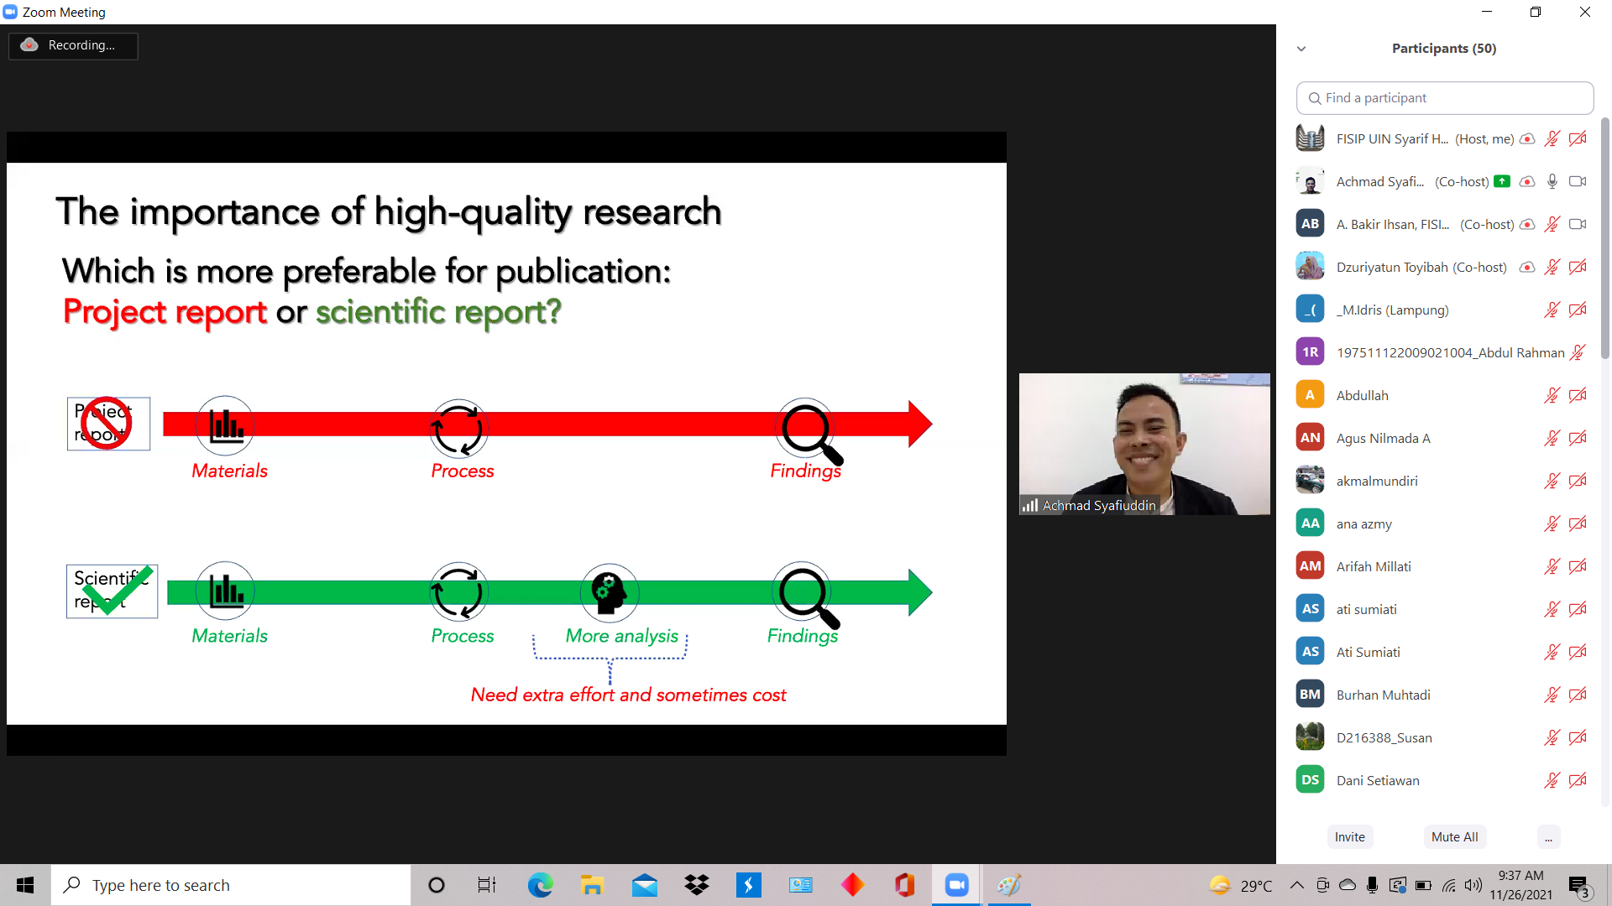This screenshot has width=1612, height=906.
Task: Click video-off icon for ana azmy
Action: pos(1578,523)
